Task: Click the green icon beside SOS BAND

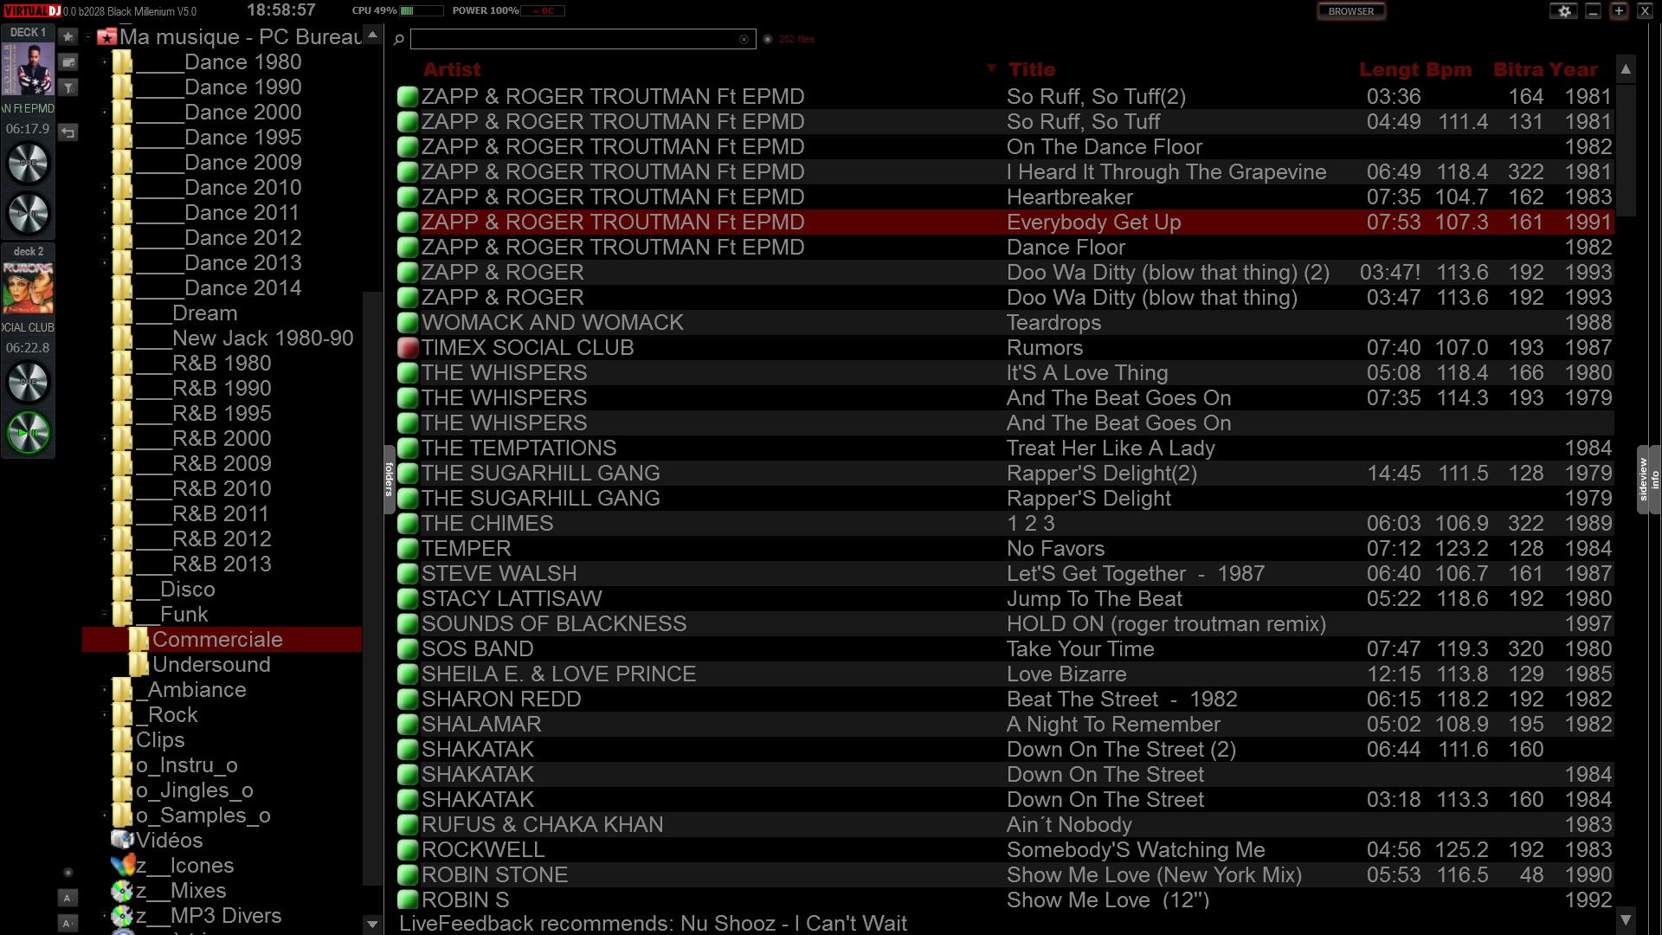Action: coord(408,649)
